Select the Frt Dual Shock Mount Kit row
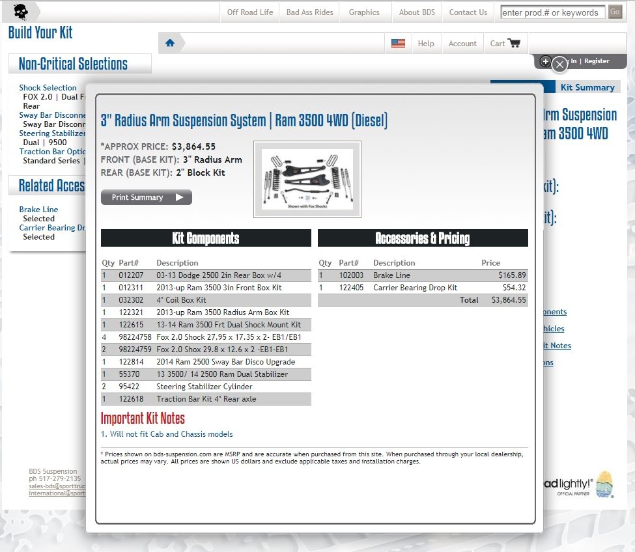This screenshot has width=635, height=552. coord(206,325)
